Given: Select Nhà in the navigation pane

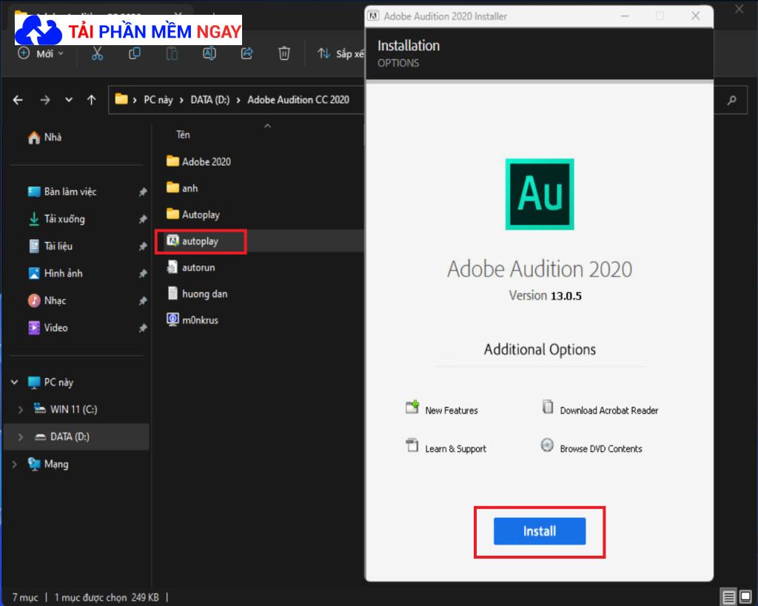Looking at the screenshot, I should point(45,137).
